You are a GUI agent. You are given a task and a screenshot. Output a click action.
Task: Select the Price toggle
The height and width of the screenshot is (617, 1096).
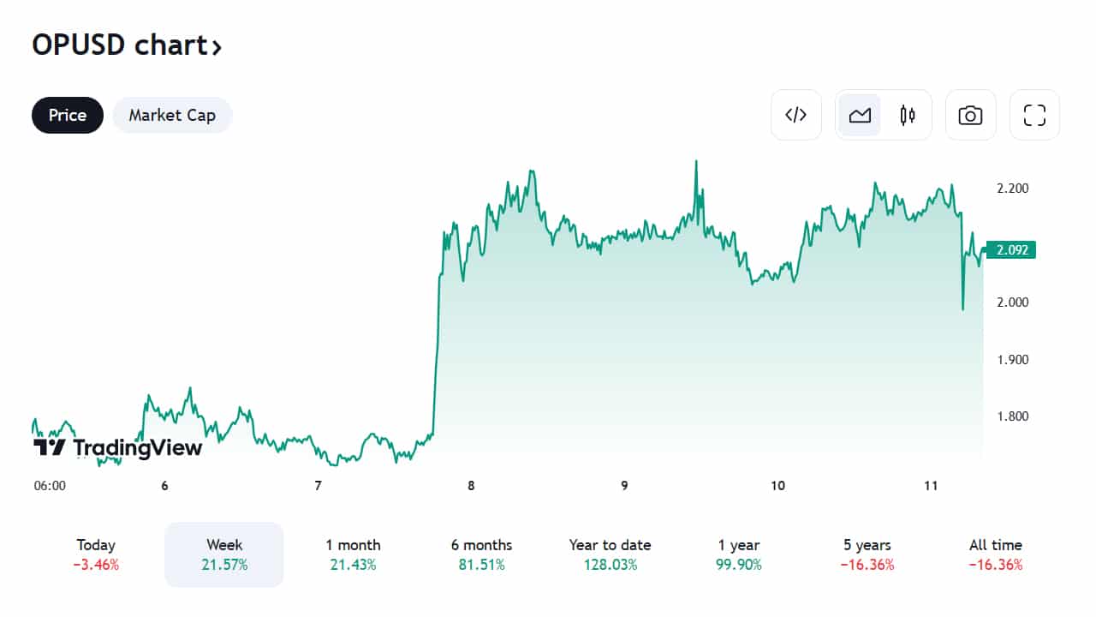click(68, 115)
